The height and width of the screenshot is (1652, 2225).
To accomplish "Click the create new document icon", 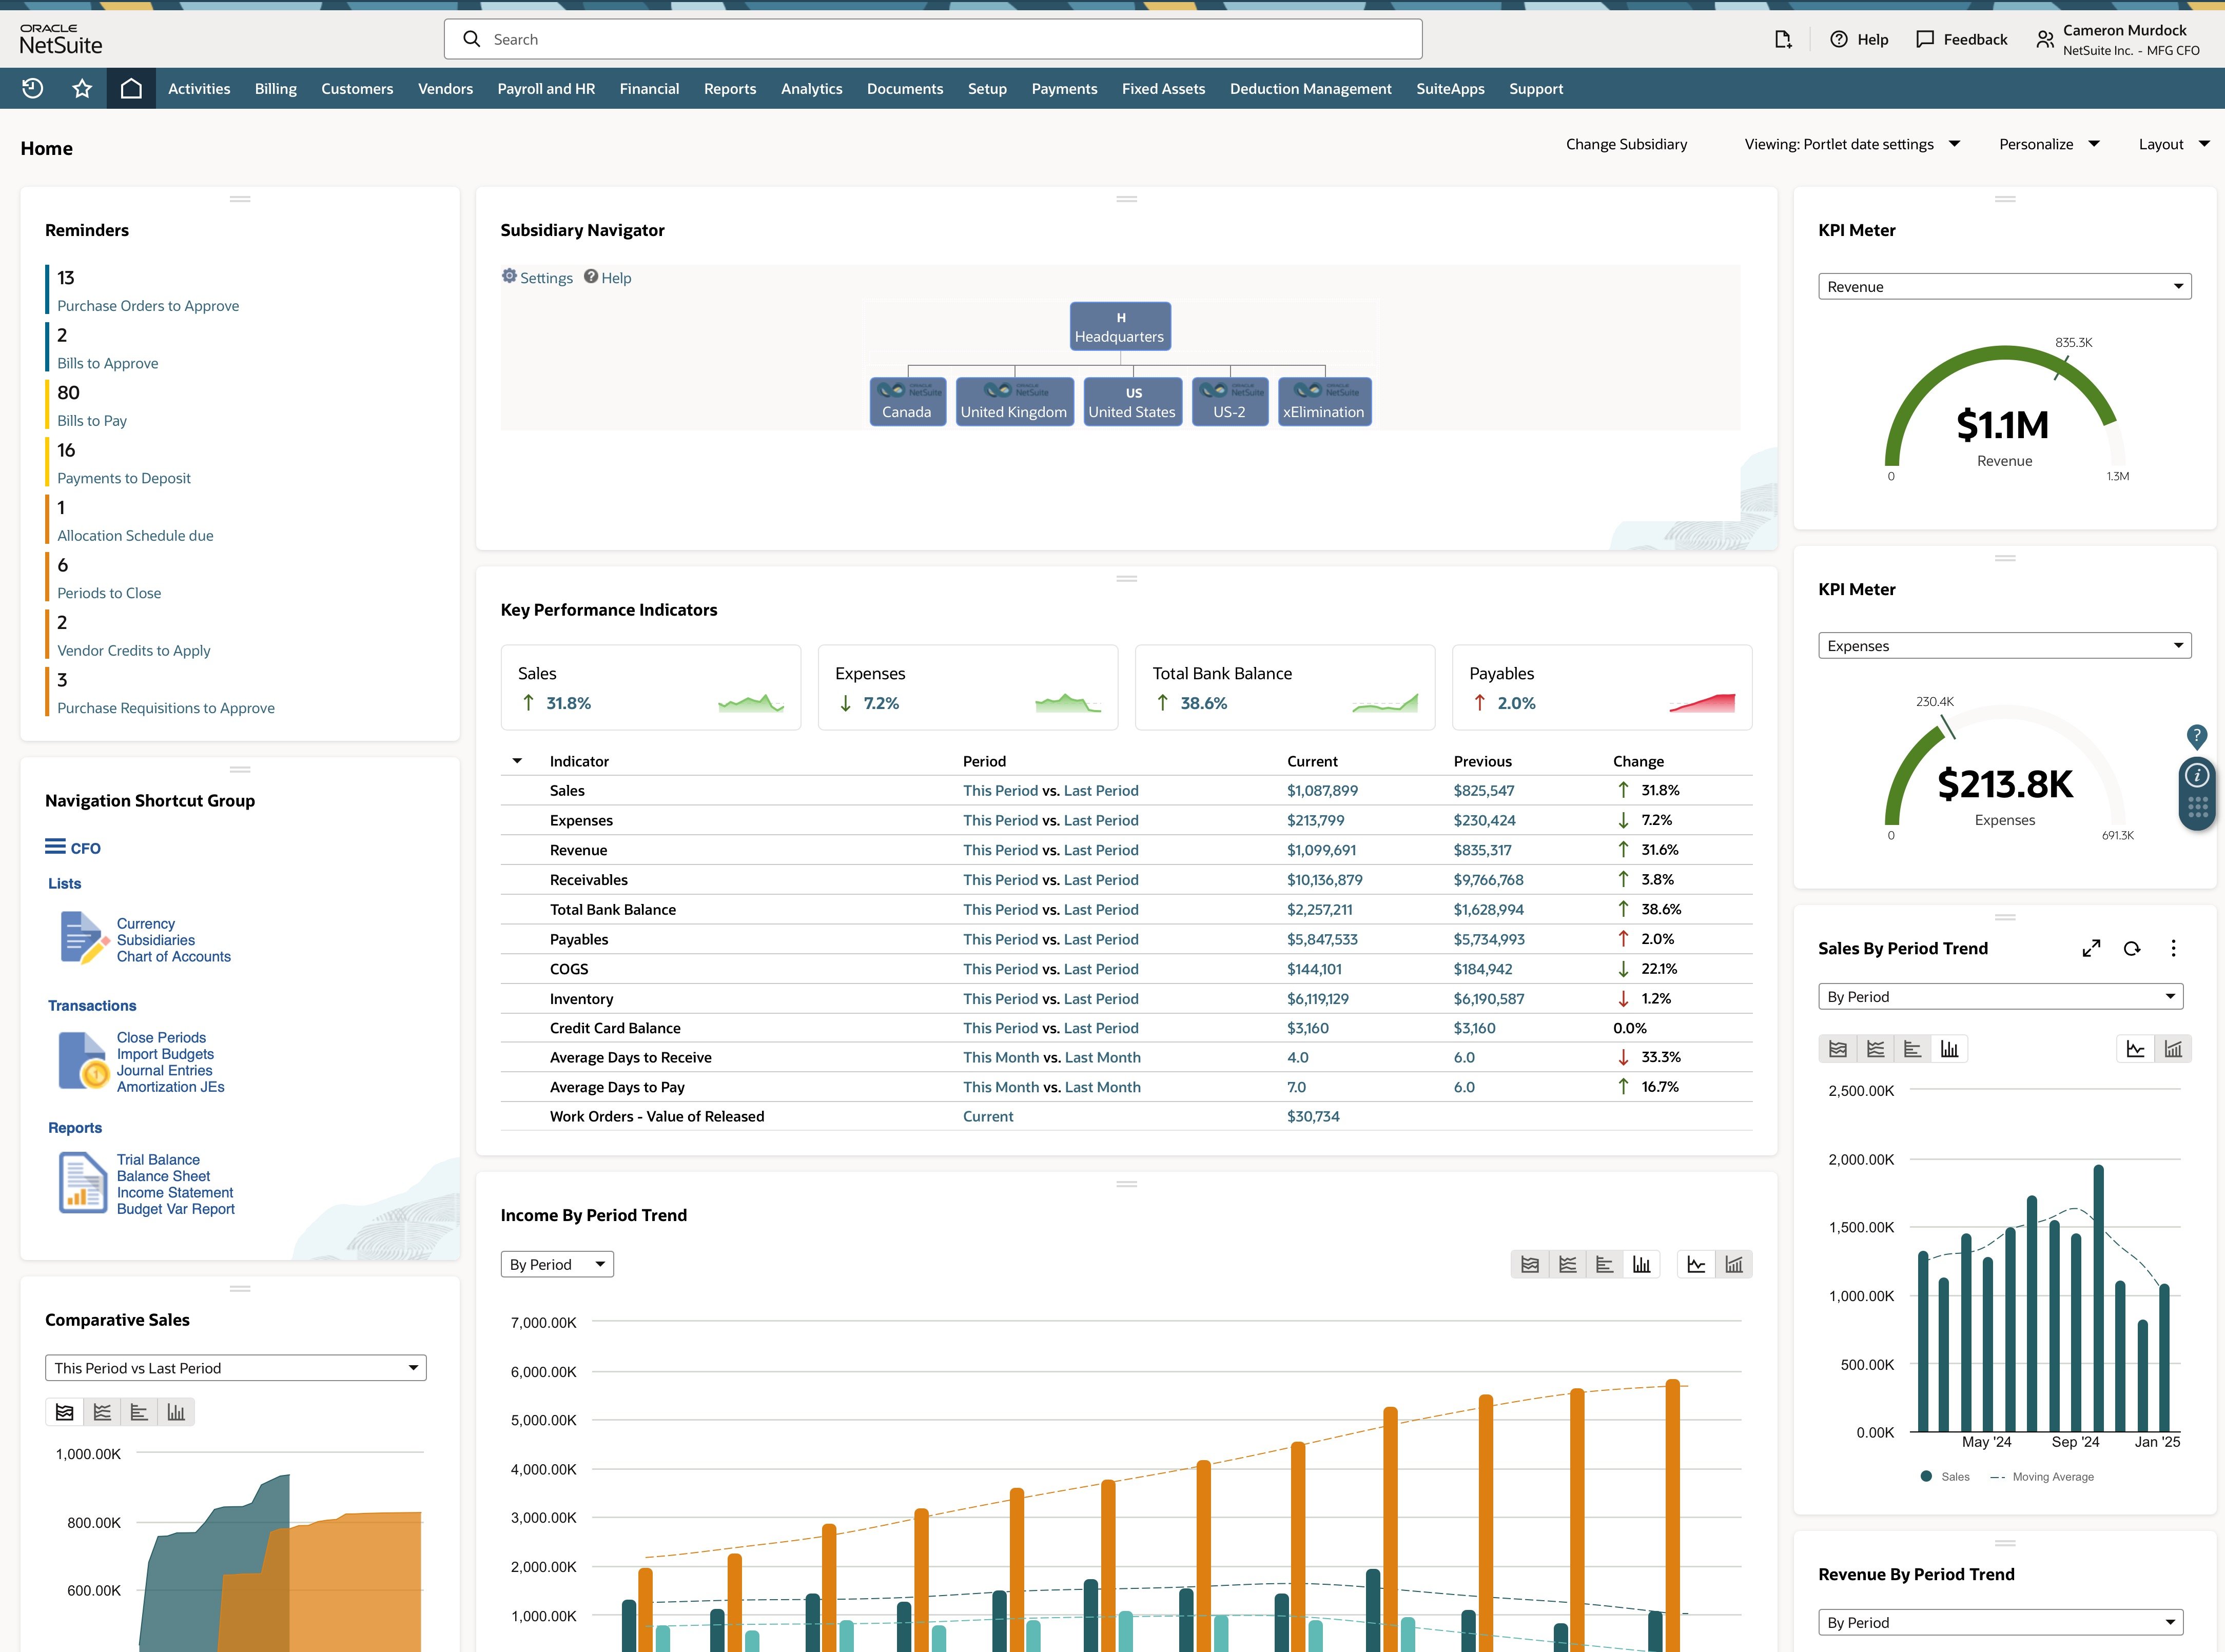I will tap(1782, 39).
